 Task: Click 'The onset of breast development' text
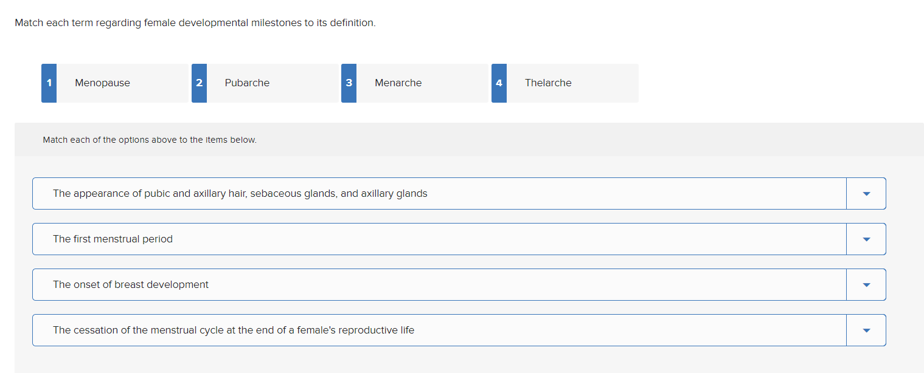click(131, 285)
